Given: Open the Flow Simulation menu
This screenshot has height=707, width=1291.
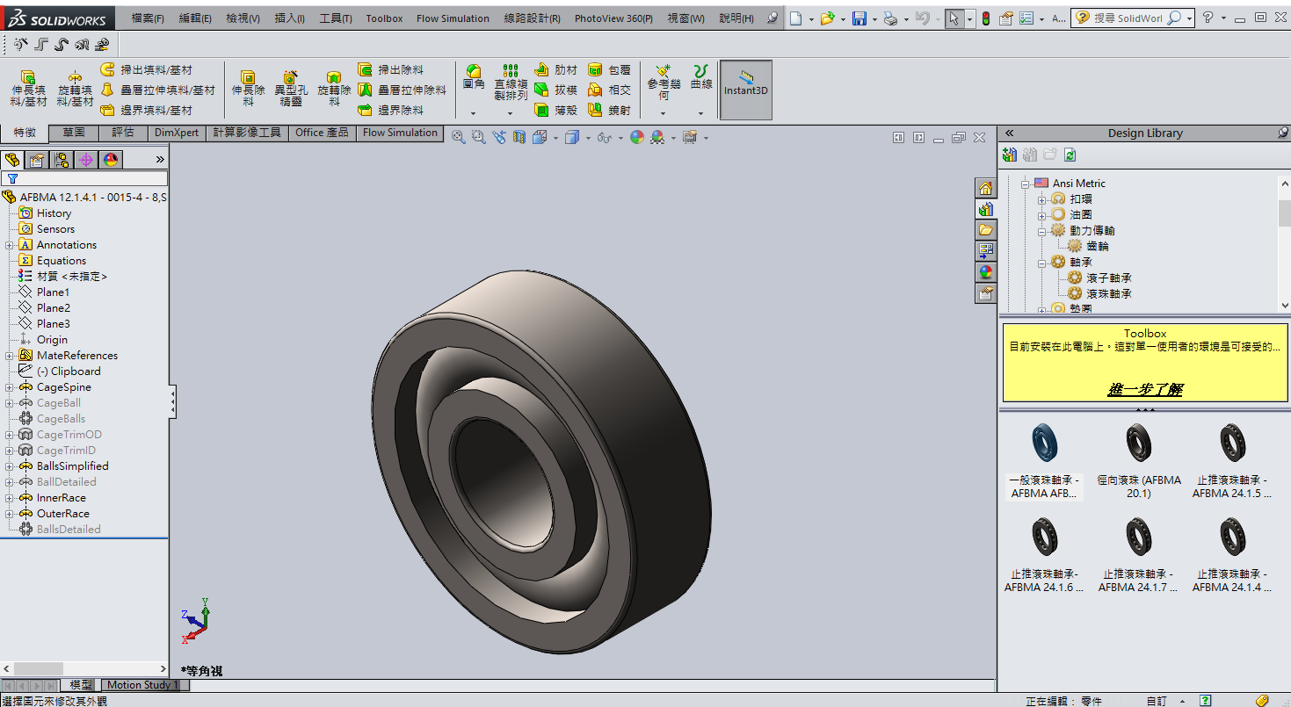Looking at the screenshot, I should pyautogui.click(x=453, y=18).
